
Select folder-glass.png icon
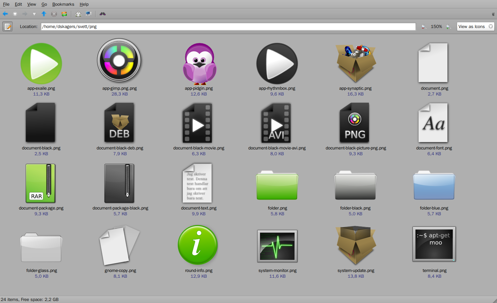coord(41,247)
